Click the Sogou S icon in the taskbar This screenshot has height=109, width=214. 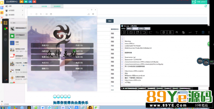point(70,107)
